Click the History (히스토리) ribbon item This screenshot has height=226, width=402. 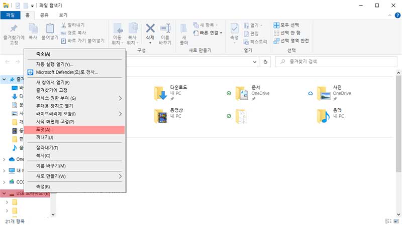(x=255, y=42)
